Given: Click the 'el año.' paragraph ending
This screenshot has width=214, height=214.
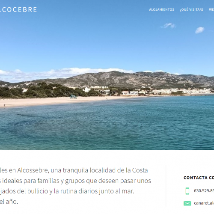Looking at the screenshot, I should coord(9,202).
